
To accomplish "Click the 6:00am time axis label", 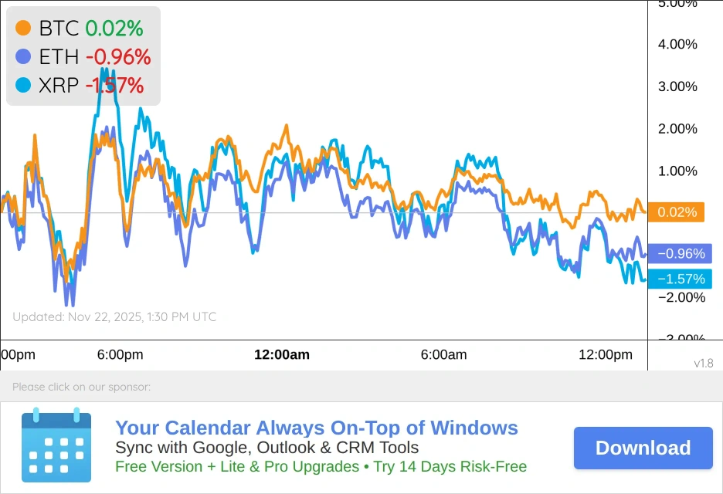I will click(x=443, y=355).
